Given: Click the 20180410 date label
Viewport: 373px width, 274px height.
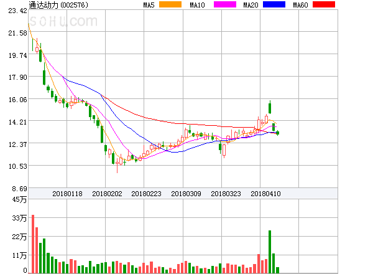Looking at the screenshot, I should (x=265, y=194).
